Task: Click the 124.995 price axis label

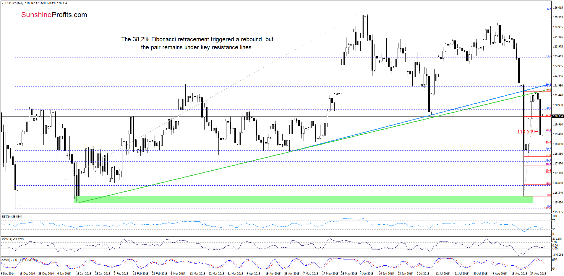Action: coord(558,27)
